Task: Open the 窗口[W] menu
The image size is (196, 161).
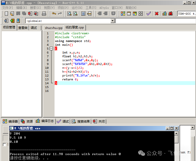Action: point(117,8)
